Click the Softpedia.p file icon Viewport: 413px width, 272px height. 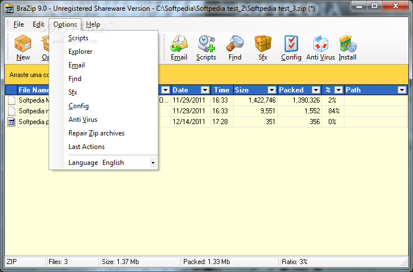(11, 122)
